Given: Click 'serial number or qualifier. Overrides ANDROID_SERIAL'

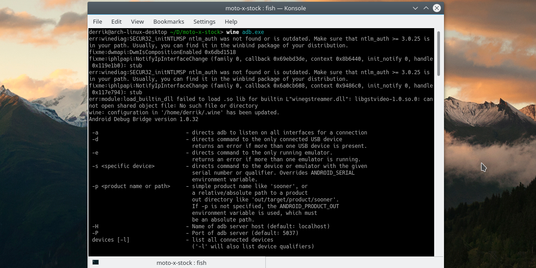Looking at the screenshot, I should coord(273,173).
